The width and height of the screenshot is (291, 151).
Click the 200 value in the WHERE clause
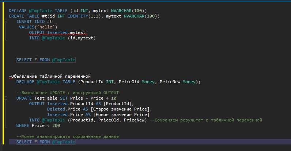[56, 125]
